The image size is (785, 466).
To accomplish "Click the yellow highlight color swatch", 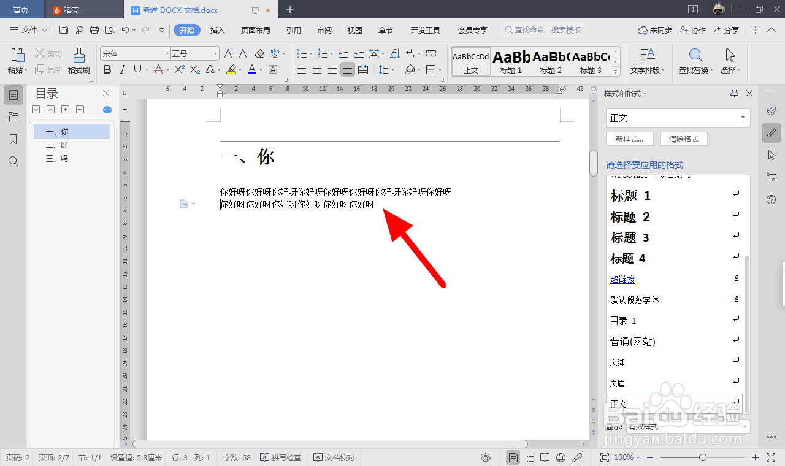I will [231, 69].
